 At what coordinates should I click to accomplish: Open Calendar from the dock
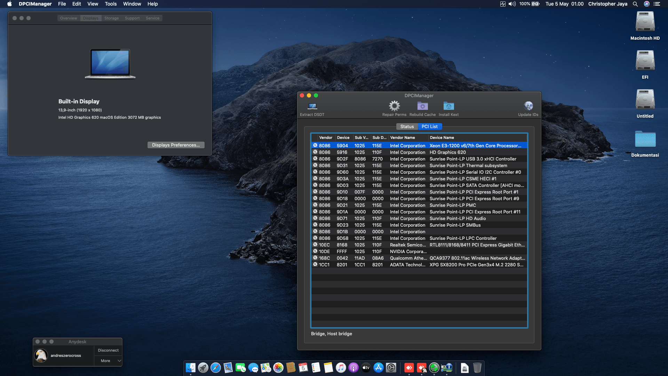click(x=303, y=368)
